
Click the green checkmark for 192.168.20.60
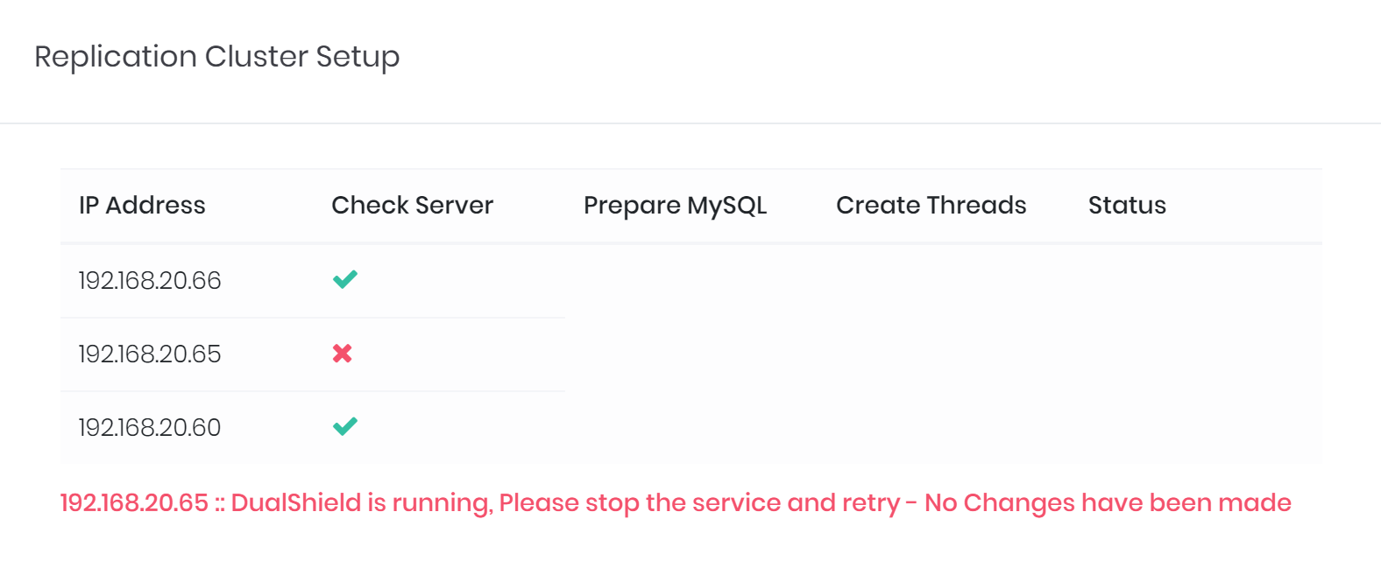[345, 427]
